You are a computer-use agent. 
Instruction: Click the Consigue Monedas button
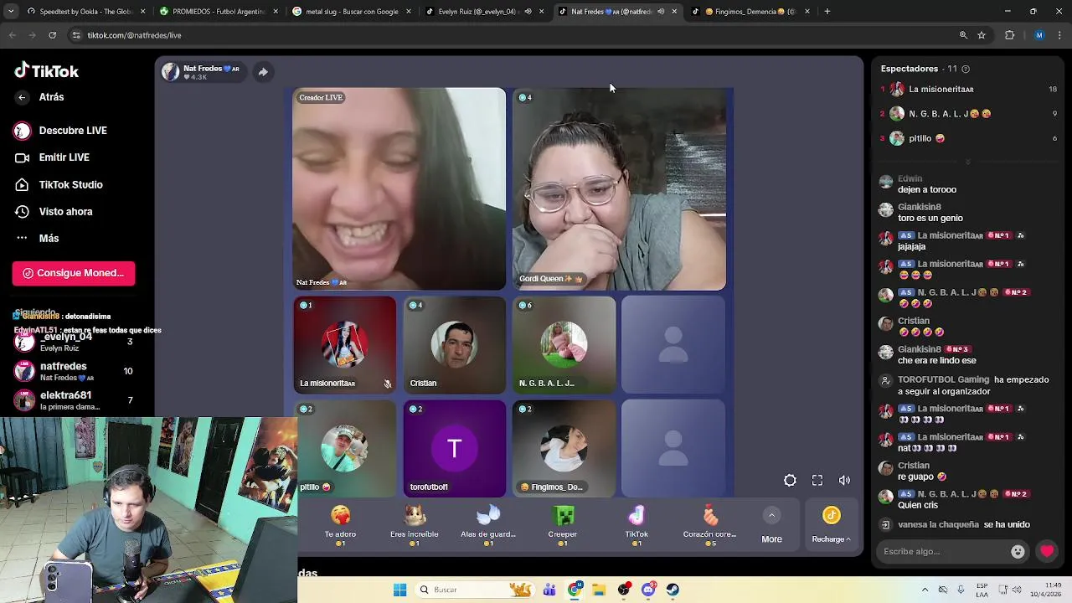tap(73, 273)
